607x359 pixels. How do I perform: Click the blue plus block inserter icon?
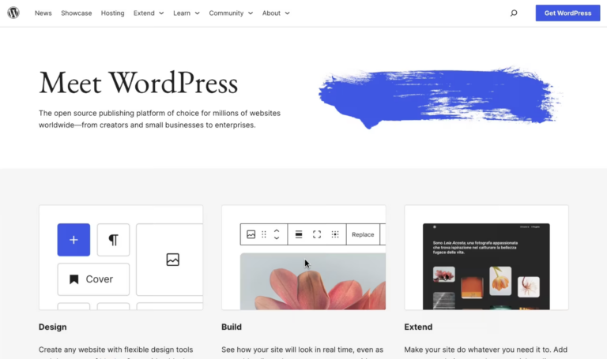pyautogui.click(x=74, y=240)
